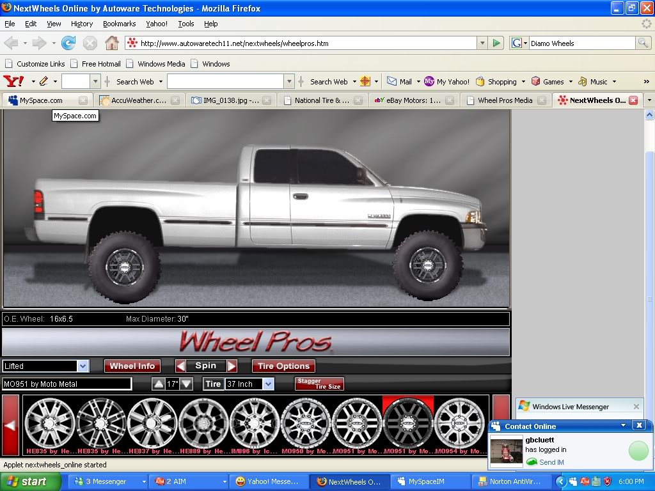Screen dimensions: 655x491
Task: Click the green Go arrow beside address bar
Action: click(x=496, y=43)
